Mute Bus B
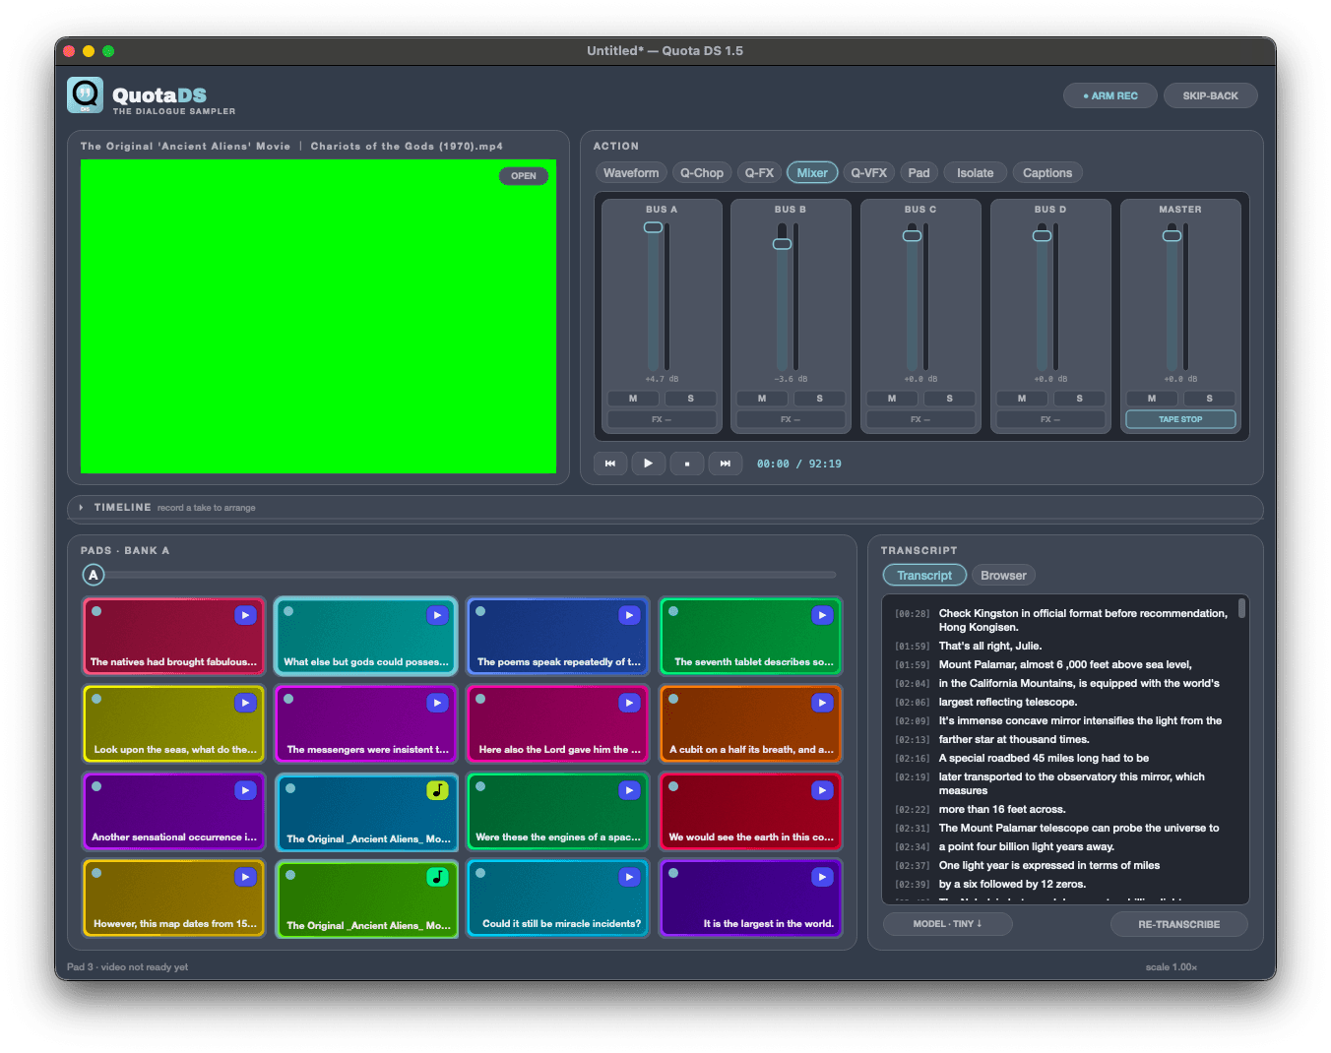This screenshot has height=1053, width=1331. click(x=762, y=399)
